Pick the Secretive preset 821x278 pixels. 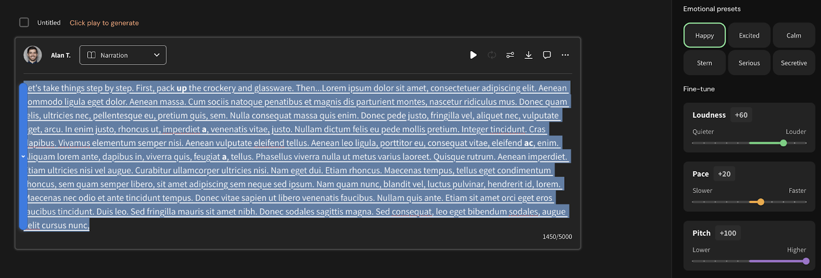794,63
